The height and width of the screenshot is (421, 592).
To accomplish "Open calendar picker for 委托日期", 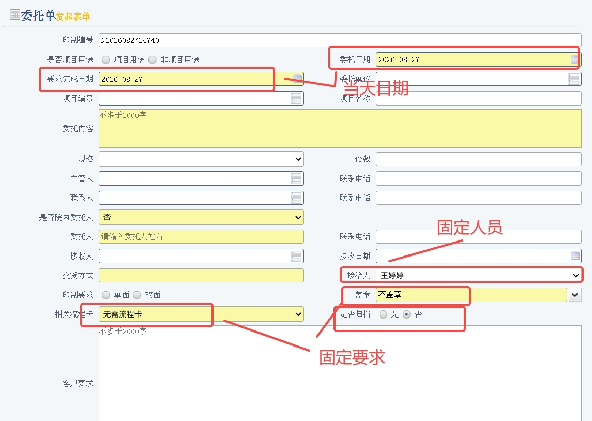I will pos(574,59).
